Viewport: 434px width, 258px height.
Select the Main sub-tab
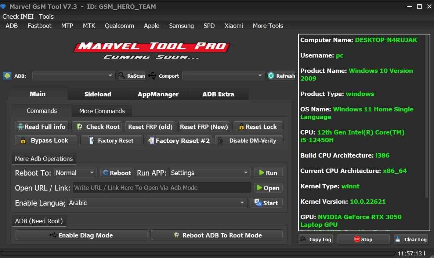pos(38,94)
